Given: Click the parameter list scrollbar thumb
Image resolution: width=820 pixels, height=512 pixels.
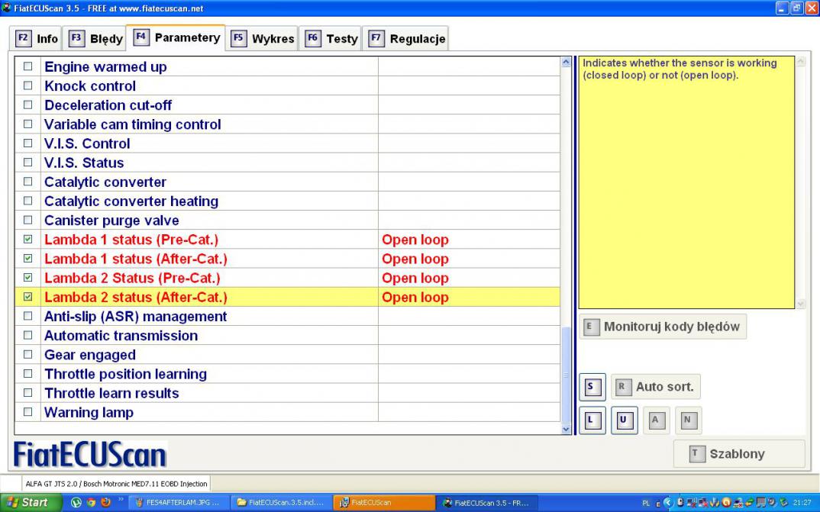Looking at the screenshot, I should point(566,375).
